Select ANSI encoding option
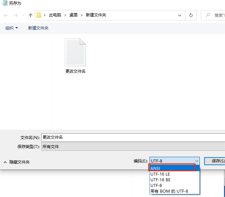Viewport: 225px width, 197px height. 172,168
